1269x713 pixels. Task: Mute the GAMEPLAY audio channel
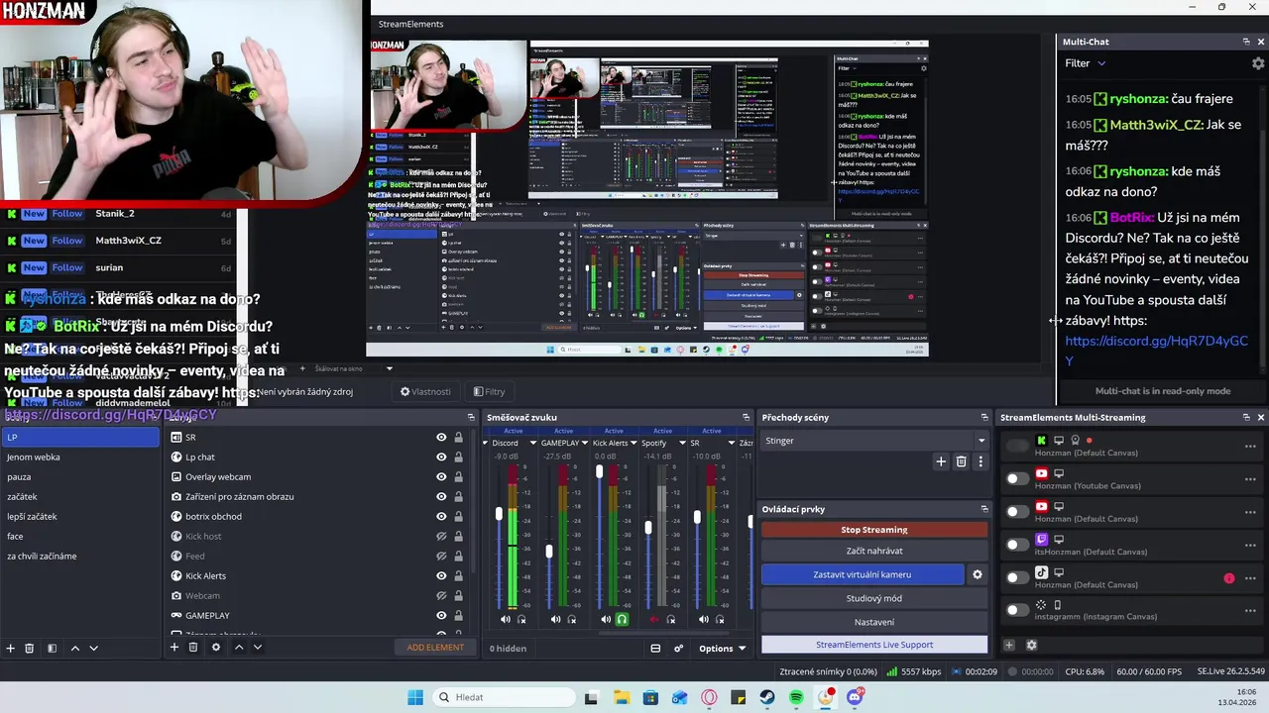[x=555, y=619]
